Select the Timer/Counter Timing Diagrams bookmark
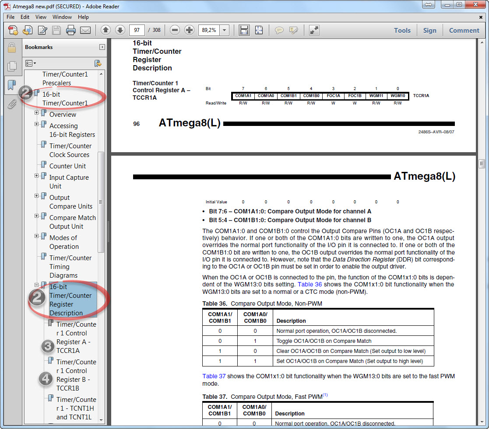The image size is (489, 429). point(70,267)
